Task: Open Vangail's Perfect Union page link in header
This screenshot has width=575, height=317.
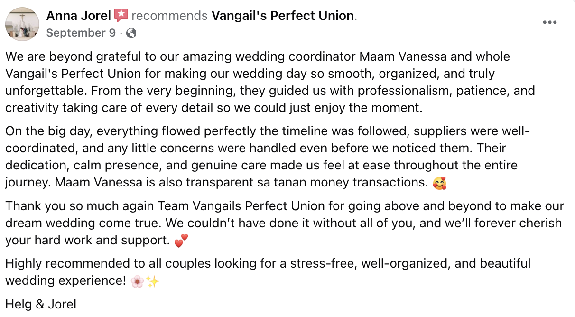Action: click(x=283, y=16)
